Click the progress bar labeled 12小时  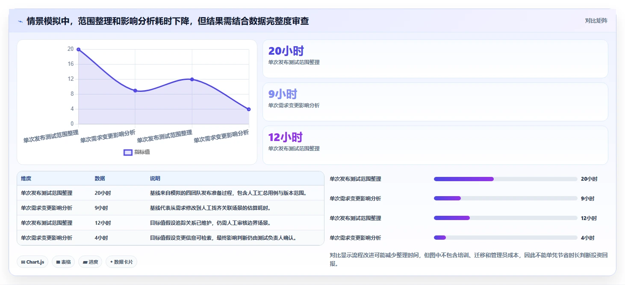click(x=505, y=218)
